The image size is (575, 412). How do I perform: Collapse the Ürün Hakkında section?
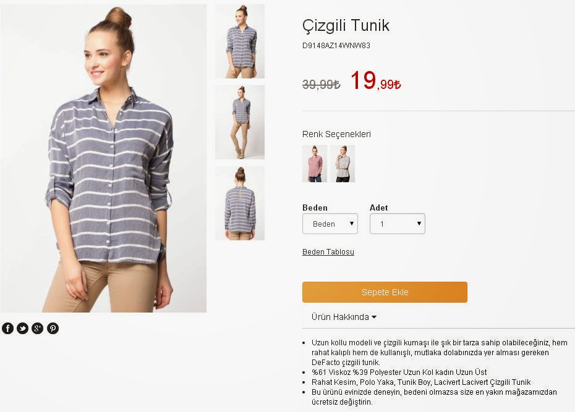click(x=344, y=317)
